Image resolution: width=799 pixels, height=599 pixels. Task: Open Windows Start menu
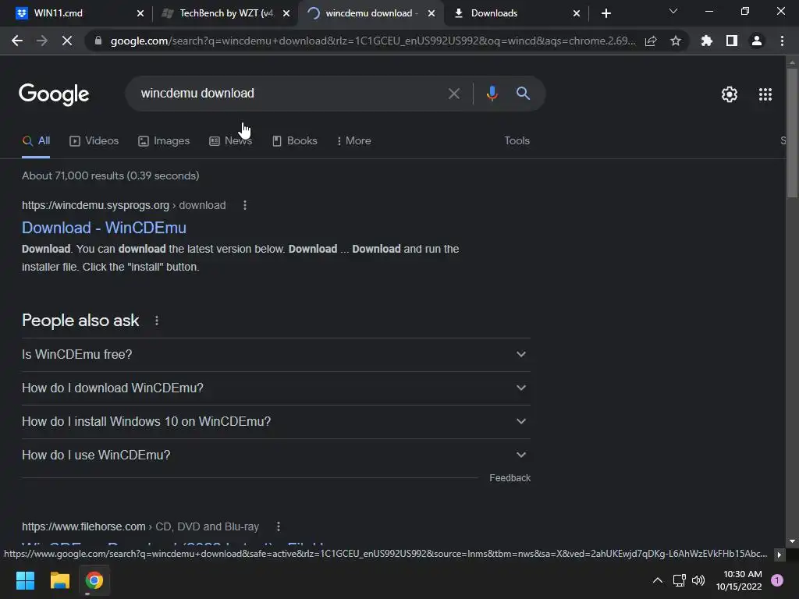(25, 580)
